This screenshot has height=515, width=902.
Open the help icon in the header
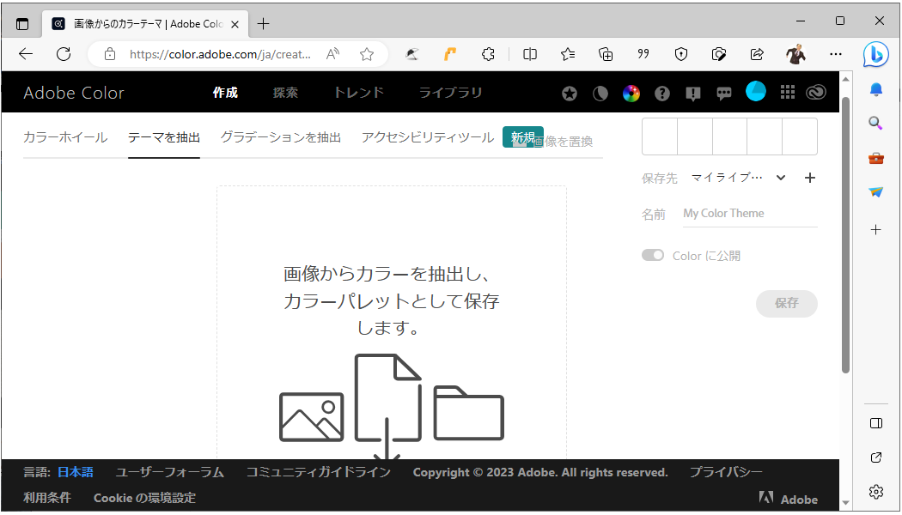pyautogui.click(x=661, y=92)
